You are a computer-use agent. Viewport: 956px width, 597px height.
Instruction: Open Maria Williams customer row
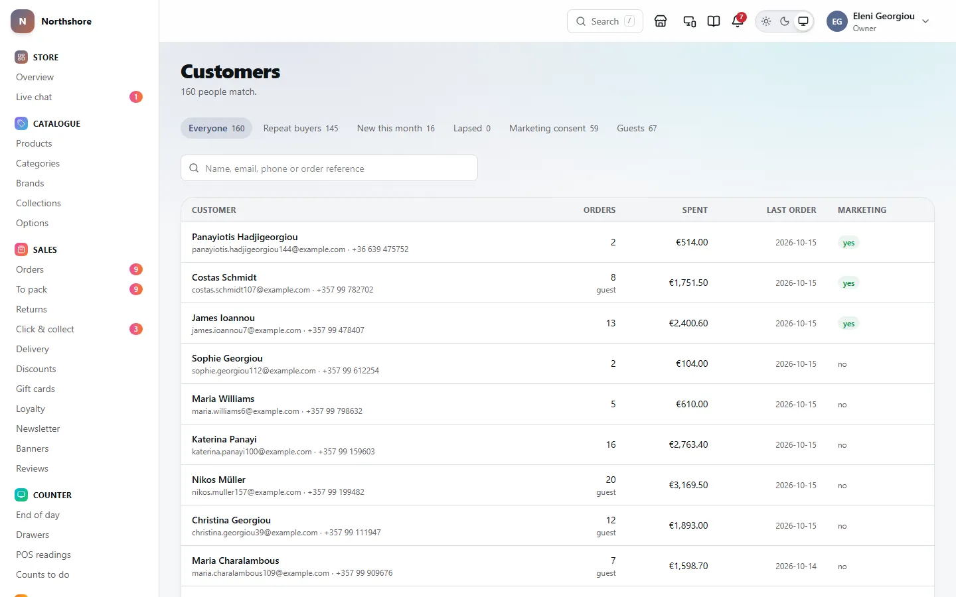[x=557, y=404]
